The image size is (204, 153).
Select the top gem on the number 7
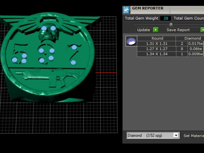tap(74, 47)
